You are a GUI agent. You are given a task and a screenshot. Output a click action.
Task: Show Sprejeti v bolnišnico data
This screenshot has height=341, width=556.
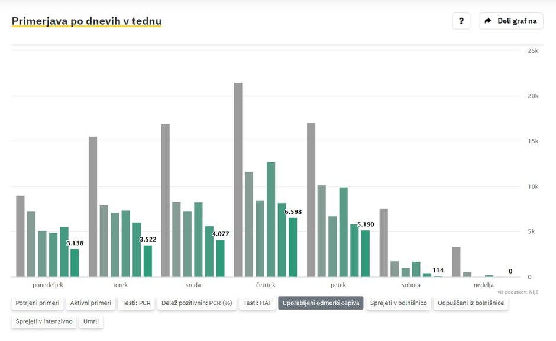coord(398,303)
